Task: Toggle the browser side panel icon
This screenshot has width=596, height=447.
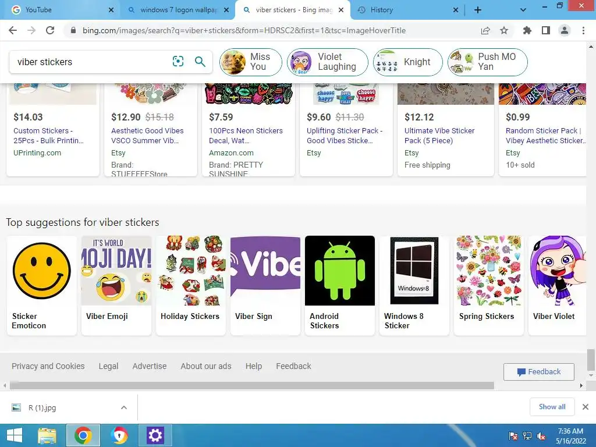Action: point(546,30)
